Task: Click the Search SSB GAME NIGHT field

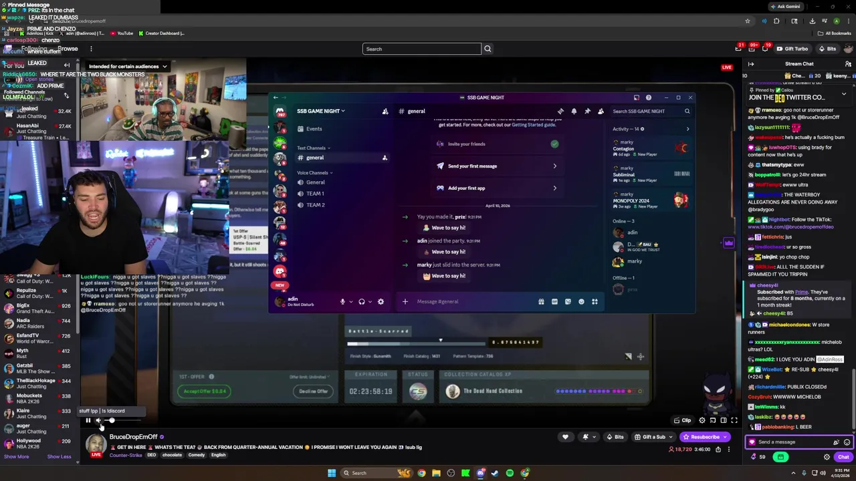Action: tap(651, 112)
